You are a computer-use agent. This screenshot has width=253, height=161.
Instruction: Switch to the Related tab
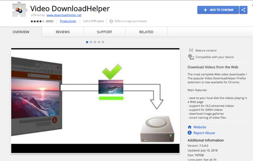[146, 32]
